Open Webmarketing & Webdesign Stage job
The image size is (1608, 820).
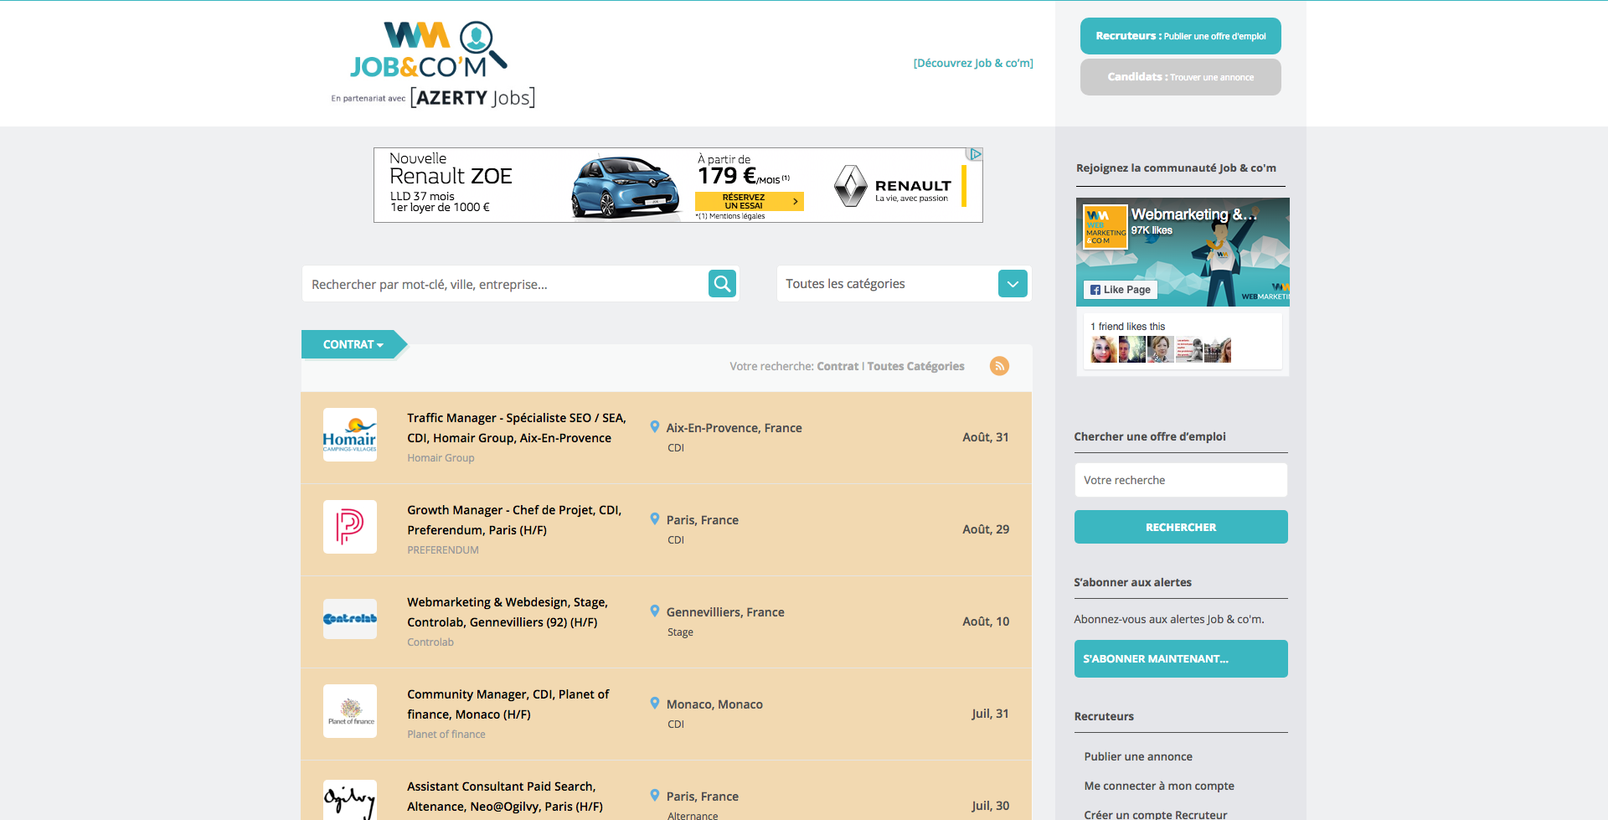508,612
